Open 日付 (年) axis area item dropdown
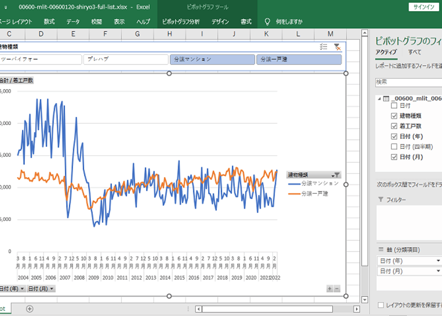The image size is (442, 316). click(438, 261)
